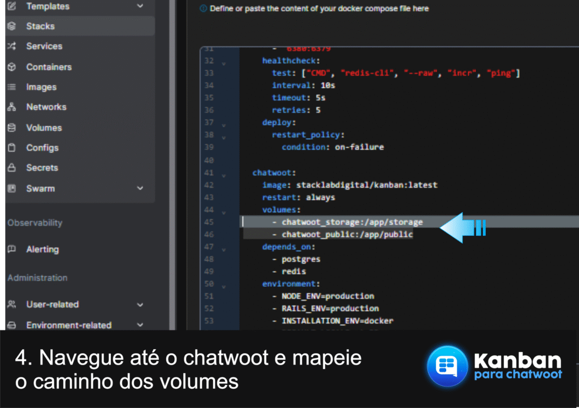Click the Services shuffle icon
This screenshot has width=579, height=408.
click(12, 46)
